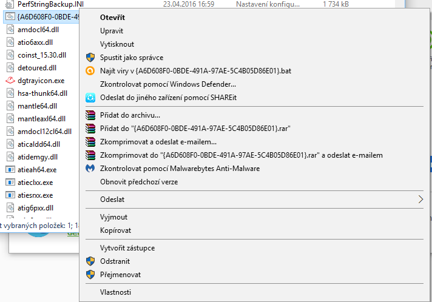The width and height of the screenshot is (432, 302).
Task: Click the WinRAR icon next to Přidat do archivu
Action: (90, 115)
